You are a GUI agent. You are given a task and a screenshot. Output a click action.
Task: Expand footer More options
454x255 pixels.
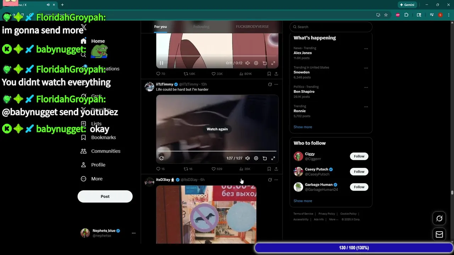[x=334, y=219]
